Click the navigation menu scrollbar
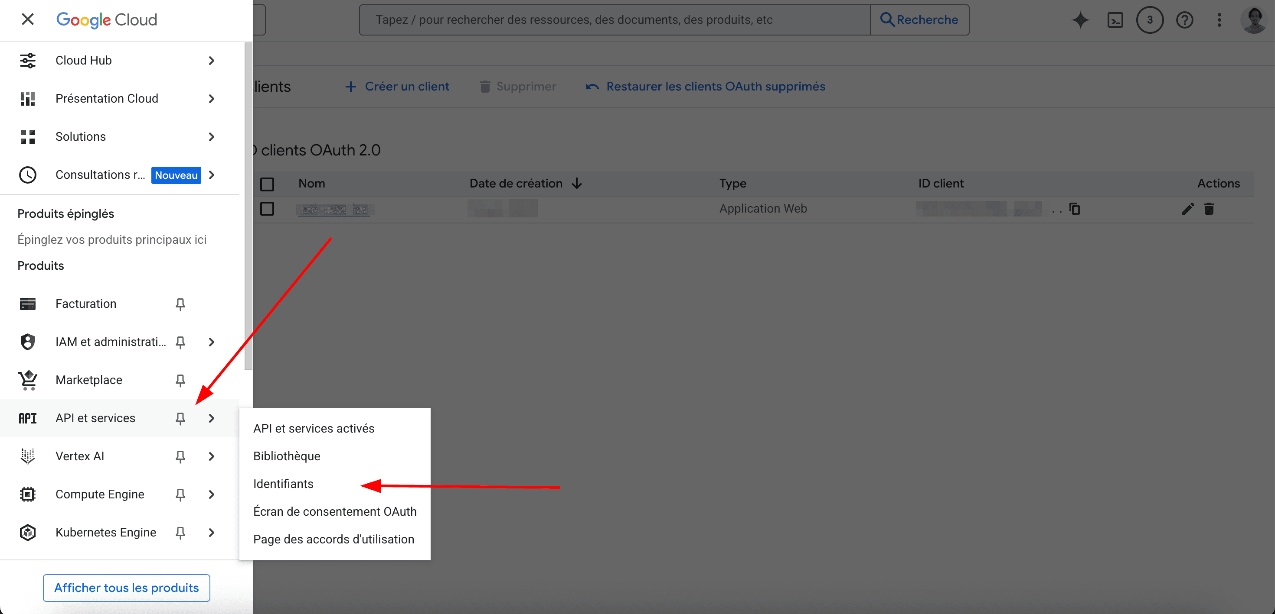The image size is (1275, 614). pyautogui.click(x=248, y=206)
